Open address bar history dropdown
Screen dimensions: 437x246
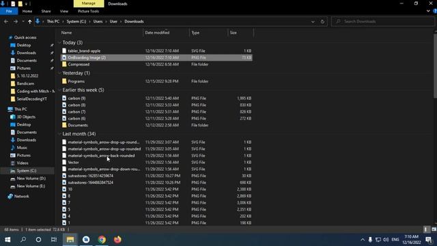(x=313, y=21)
